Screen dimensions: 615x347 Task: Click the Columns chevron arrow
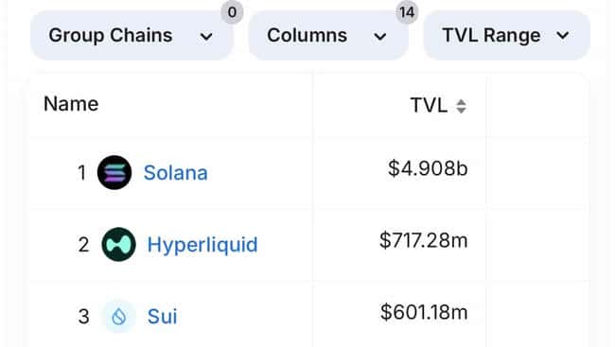point(379,37)
